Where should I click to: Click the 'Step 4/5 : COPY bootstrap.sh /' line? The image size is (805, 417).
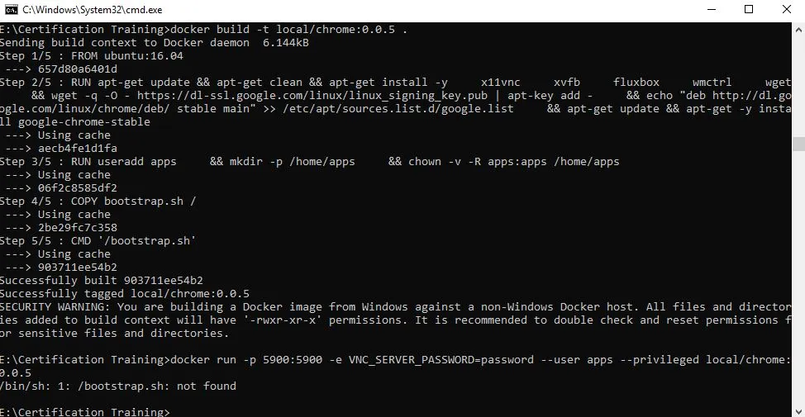pyautogui.click(x=98, y=201)
